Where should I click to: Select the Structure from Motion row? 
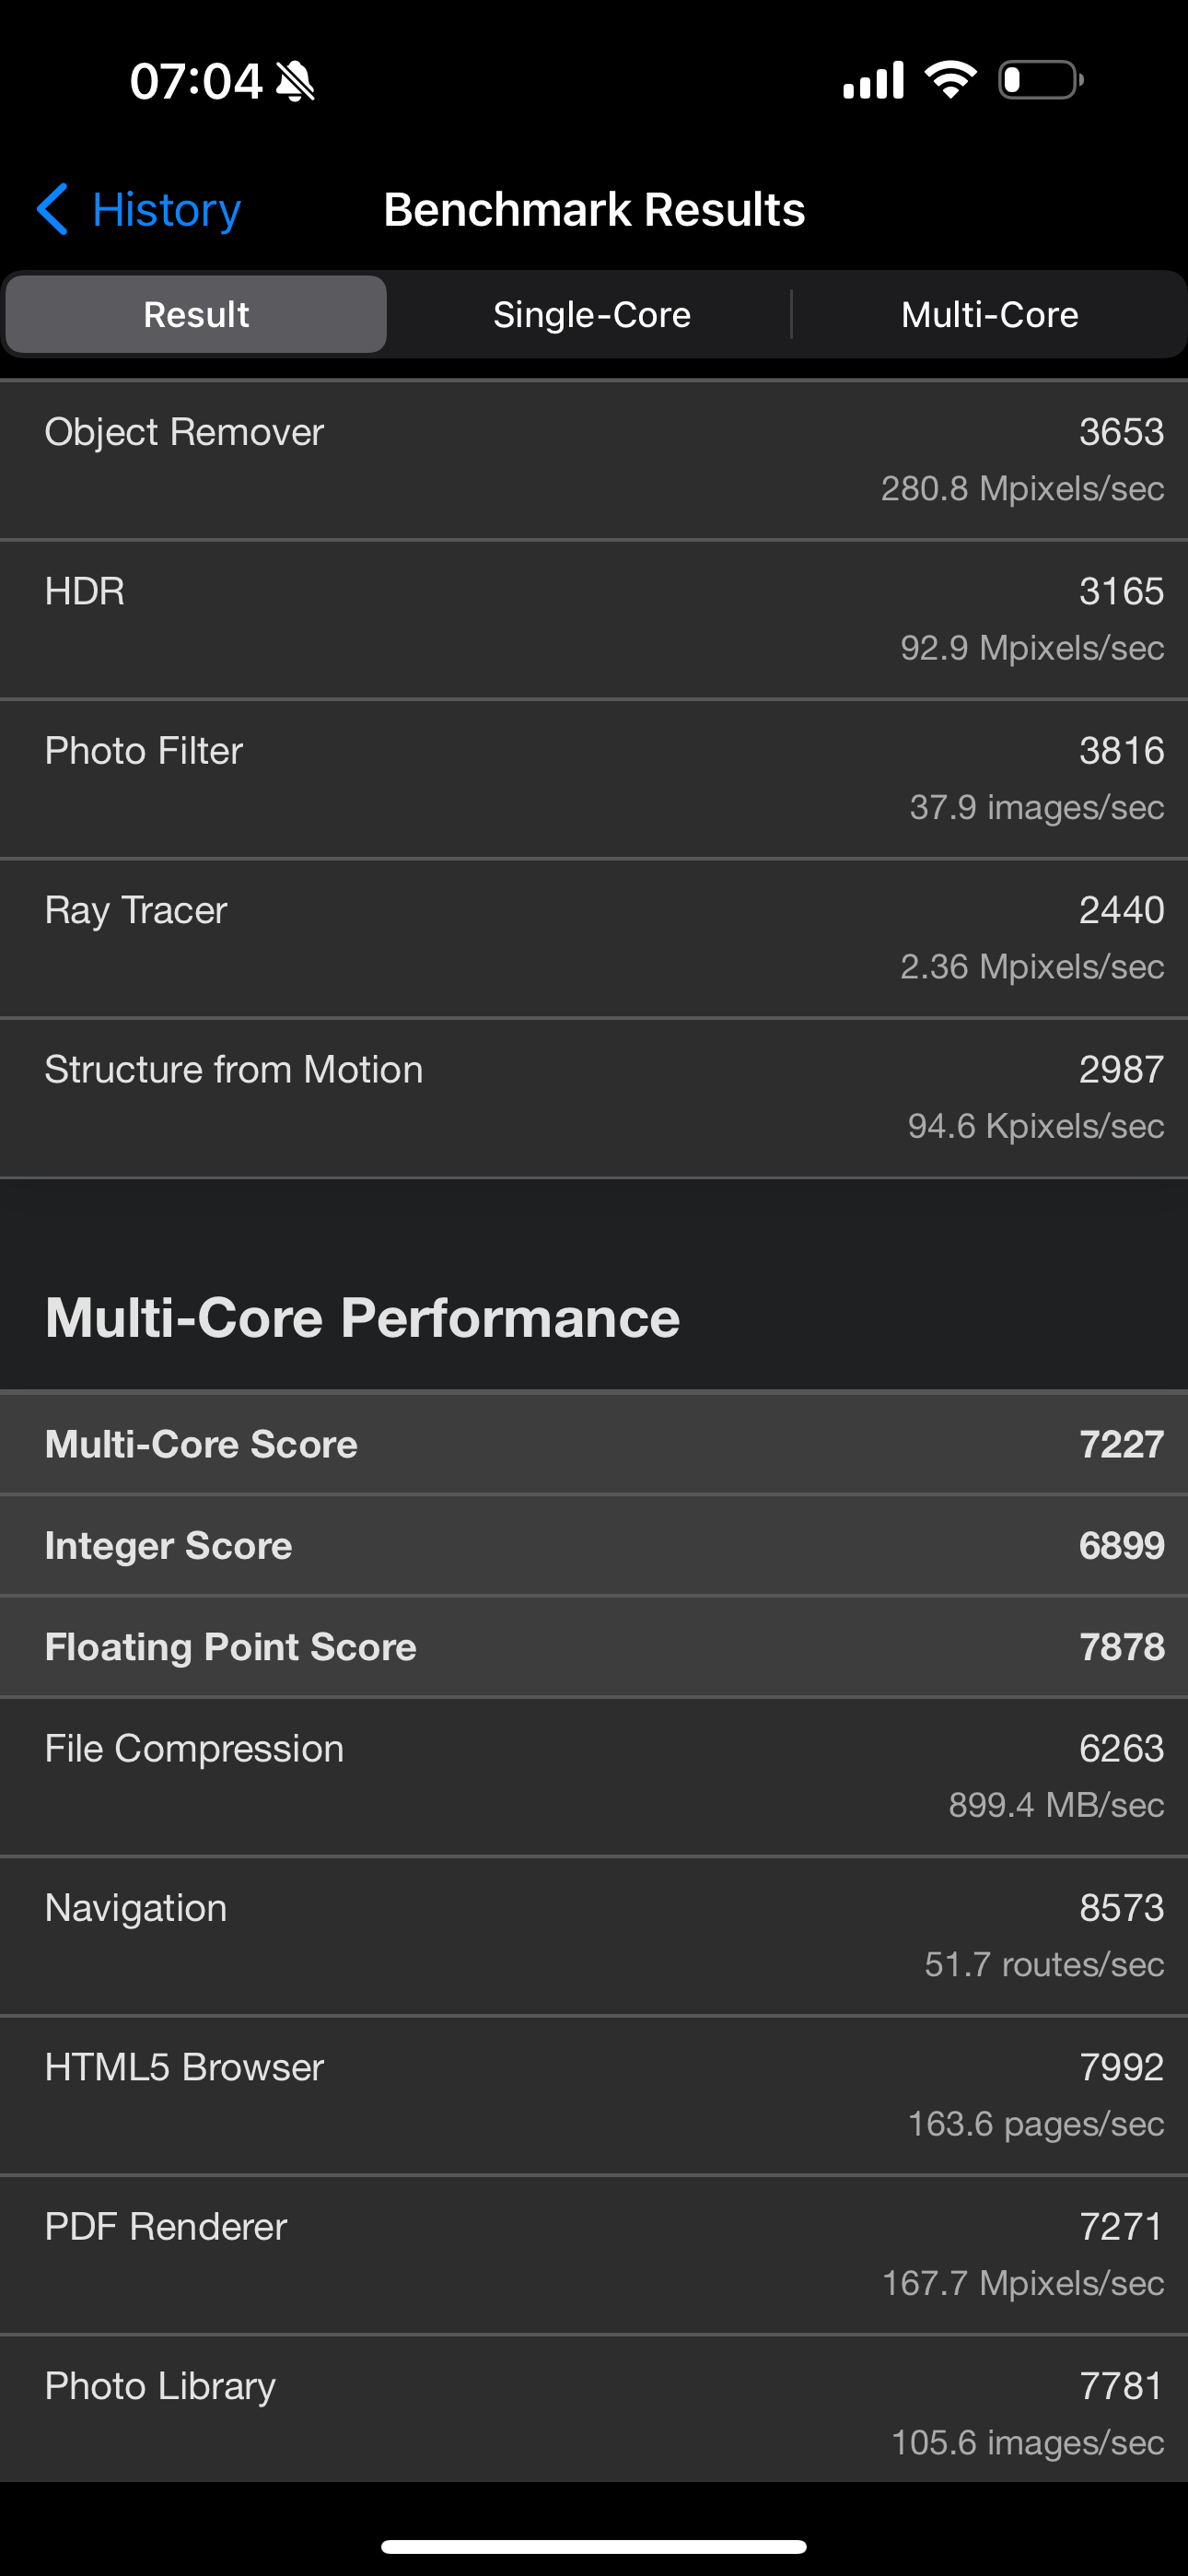click(x=594, y=1097)
